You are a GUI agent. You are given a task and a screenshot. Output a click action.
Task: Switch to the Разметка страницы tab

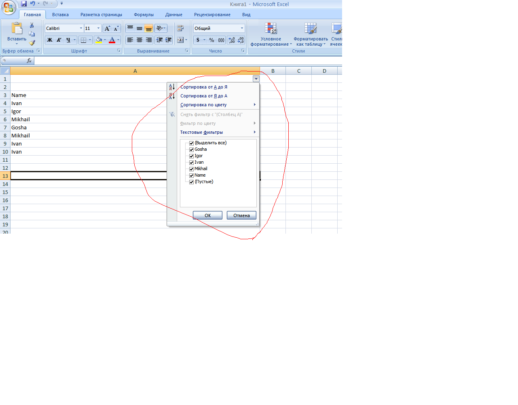pyautogui.click(x=101, y=15)
